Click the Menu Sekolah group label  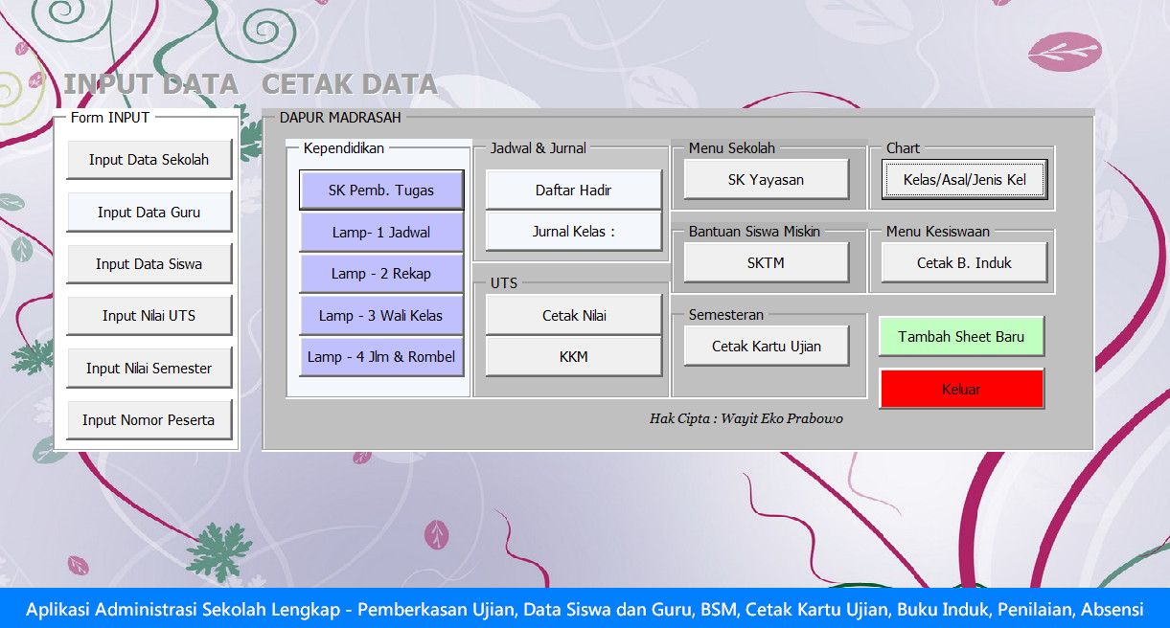tap(732, 148)
